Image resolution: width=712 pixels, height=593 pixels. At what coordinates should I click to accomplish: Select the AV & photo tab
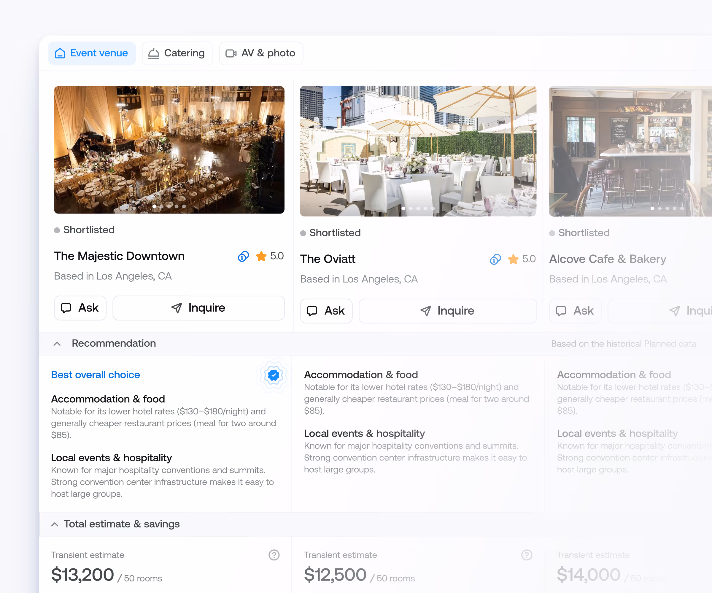tap(261, 53)
